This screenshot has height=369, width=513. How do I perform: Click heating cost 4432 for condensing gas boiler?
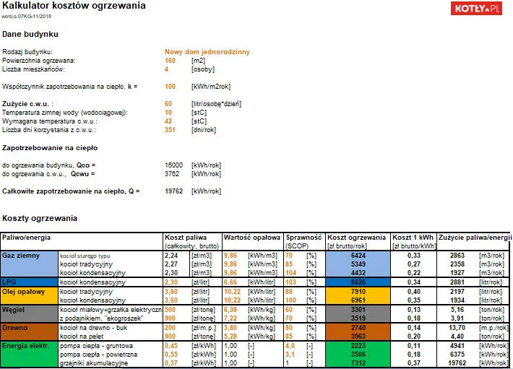(x=358, y=272)
